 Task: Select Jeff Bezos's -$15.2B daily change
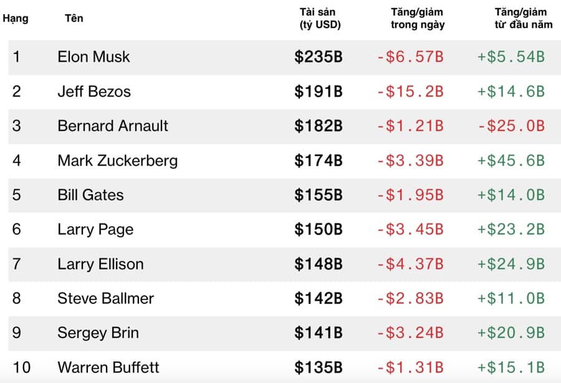tap(410, 92)
